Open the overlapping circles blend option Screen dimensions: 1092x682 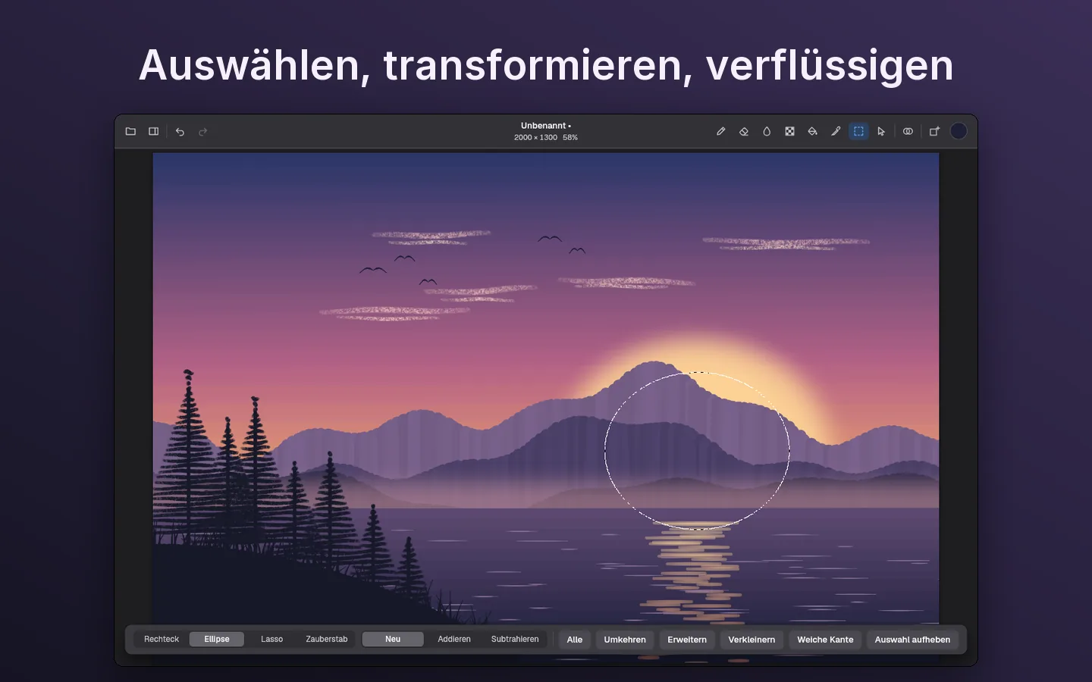[x=908, y=131]
